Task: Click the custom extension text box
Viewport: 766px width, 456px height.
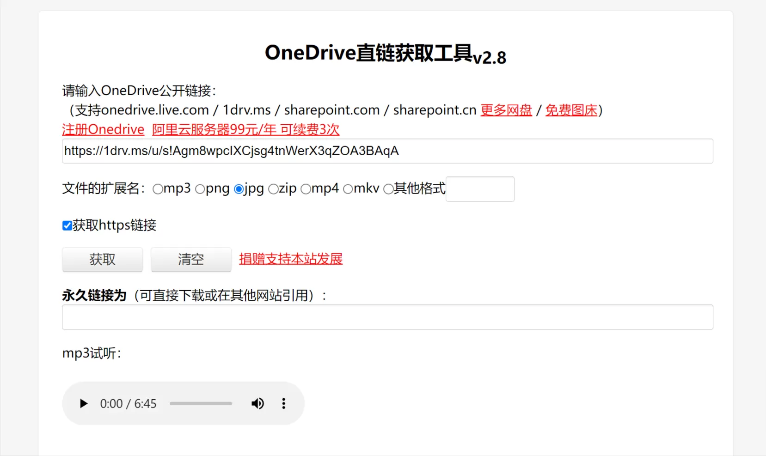Action: tap(479, 189)
